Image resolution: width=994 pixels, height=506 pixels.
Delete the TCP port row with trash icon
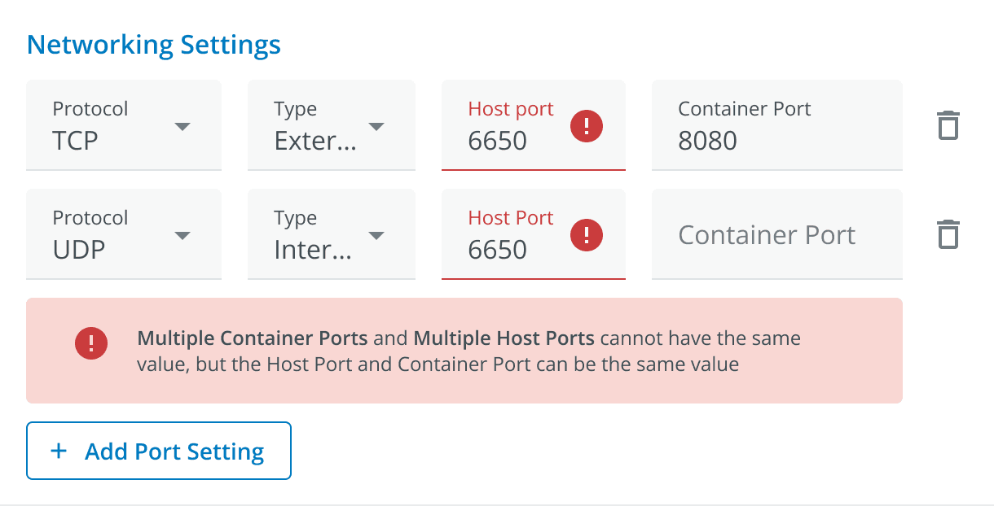pos(948,125)
